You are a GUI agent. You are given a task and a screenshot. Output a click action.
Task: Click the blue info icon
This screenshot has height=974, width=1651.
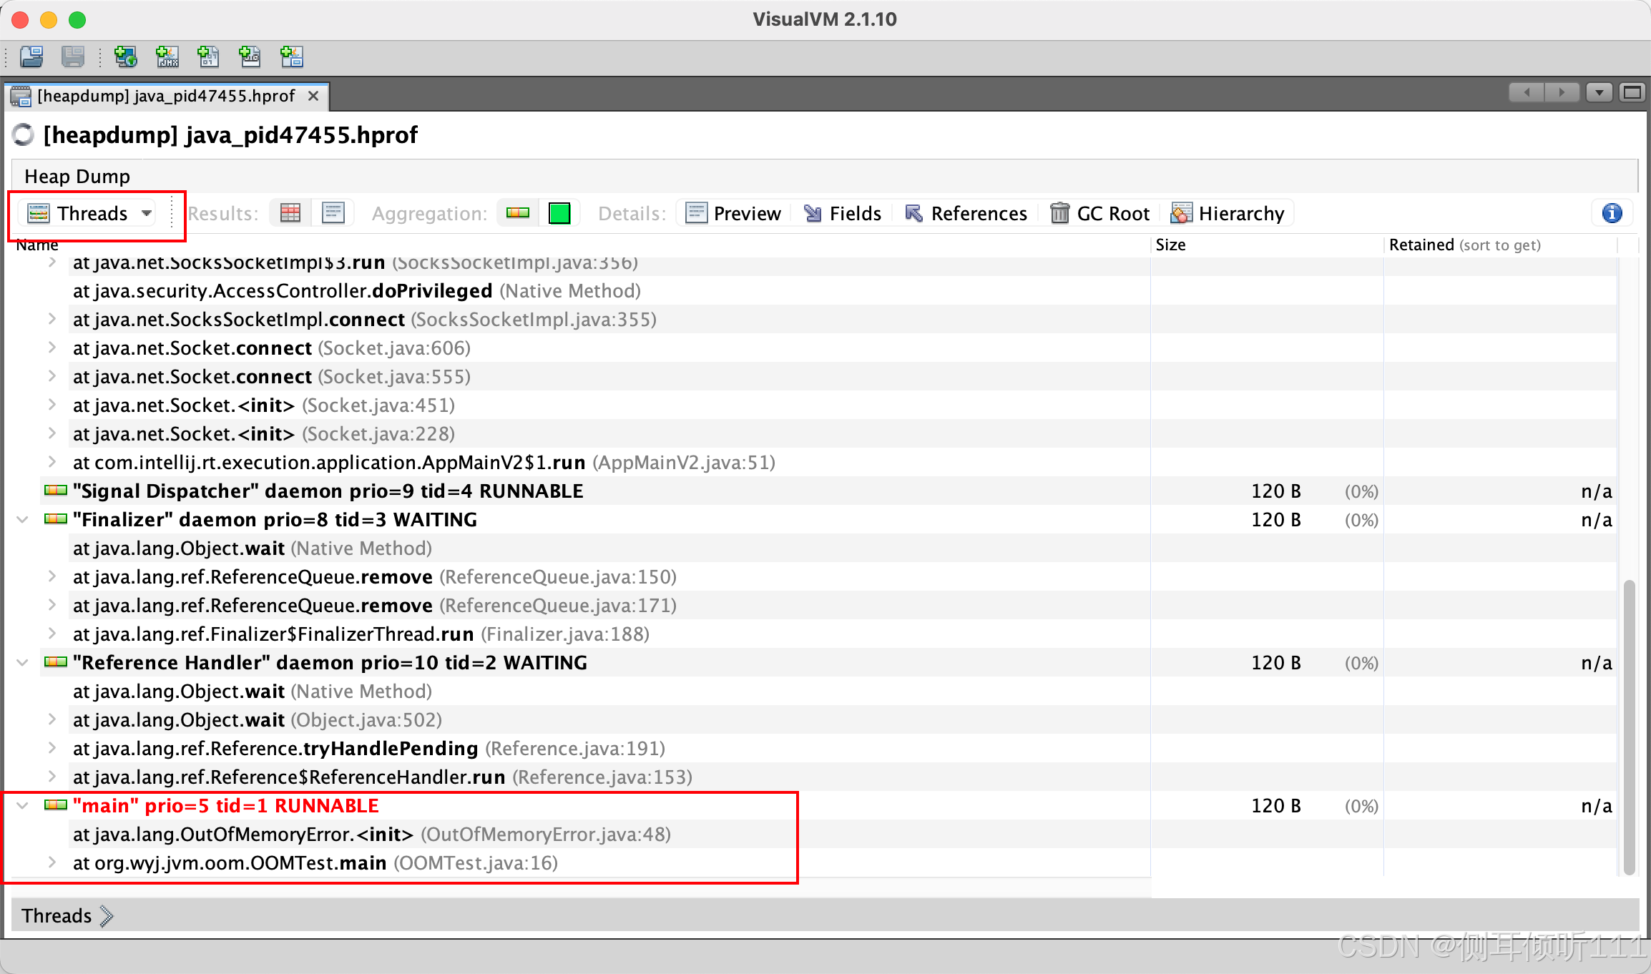1612,213
